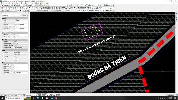Open the Modify menu

[37, 3]
